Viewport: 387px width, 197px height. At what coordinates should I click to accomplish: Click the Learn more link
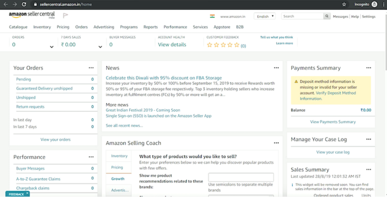coord(284,43)
